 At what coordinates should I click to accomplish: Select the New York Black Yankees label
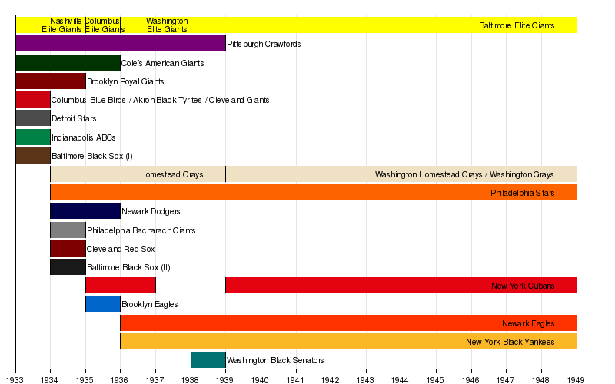point(510,342)
